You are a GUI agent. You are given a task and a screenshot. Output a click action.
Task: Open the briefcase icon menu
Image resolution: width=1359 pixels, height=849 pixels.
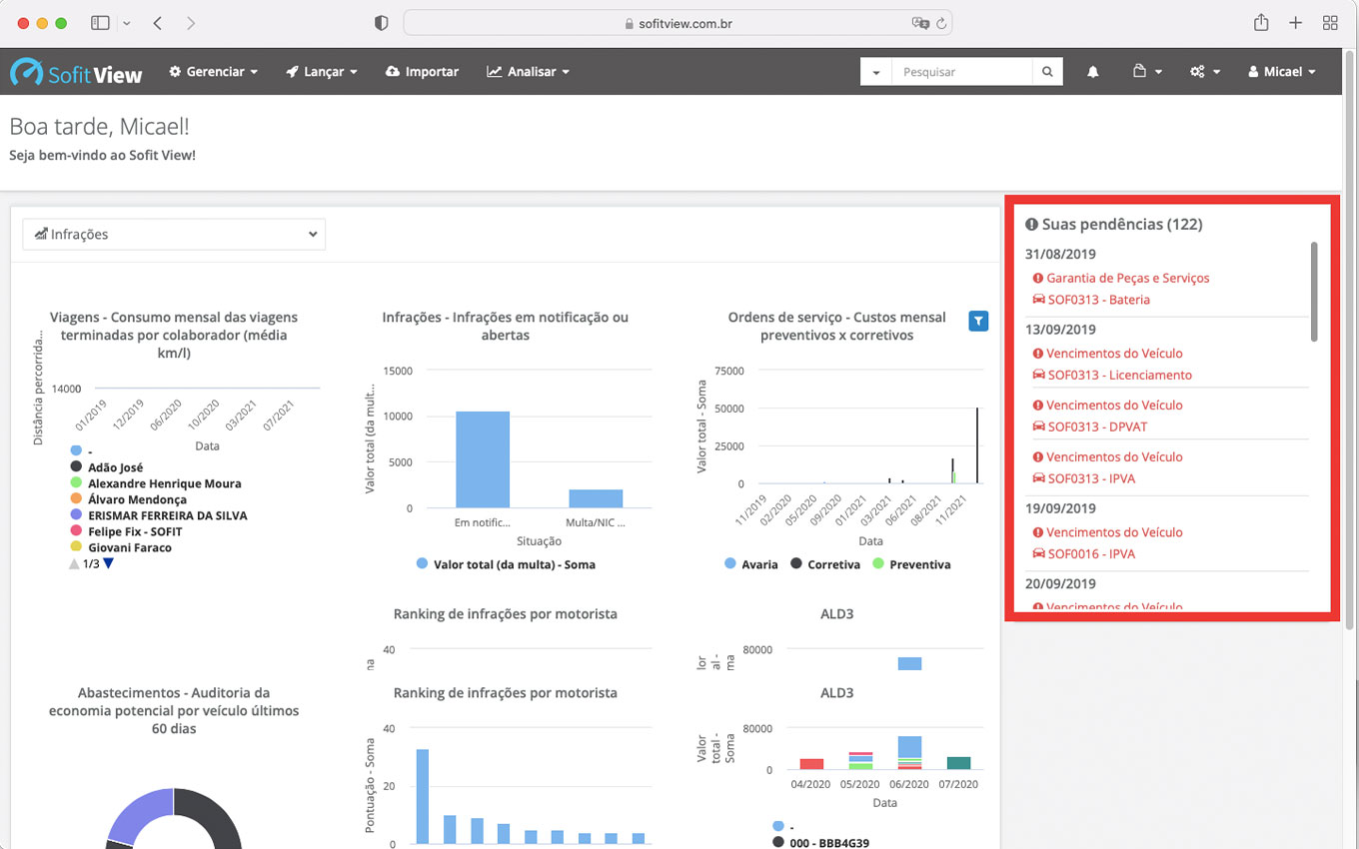[1147, 72]
